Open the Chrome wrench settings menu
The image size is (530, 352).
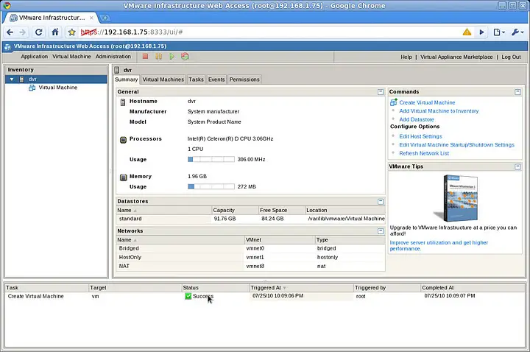tap(517, 32)
